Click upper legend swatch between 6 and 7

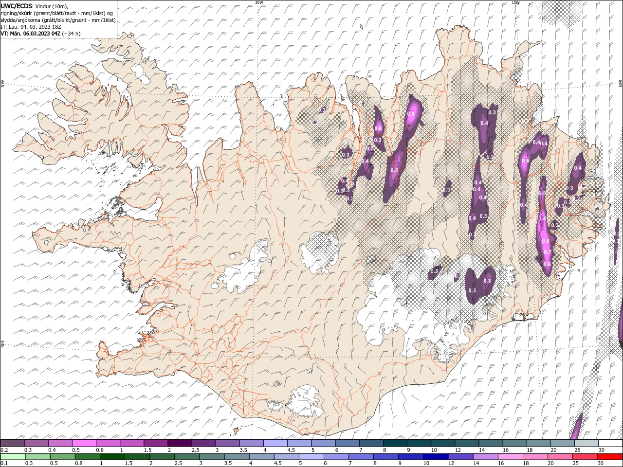coord(347,443)
